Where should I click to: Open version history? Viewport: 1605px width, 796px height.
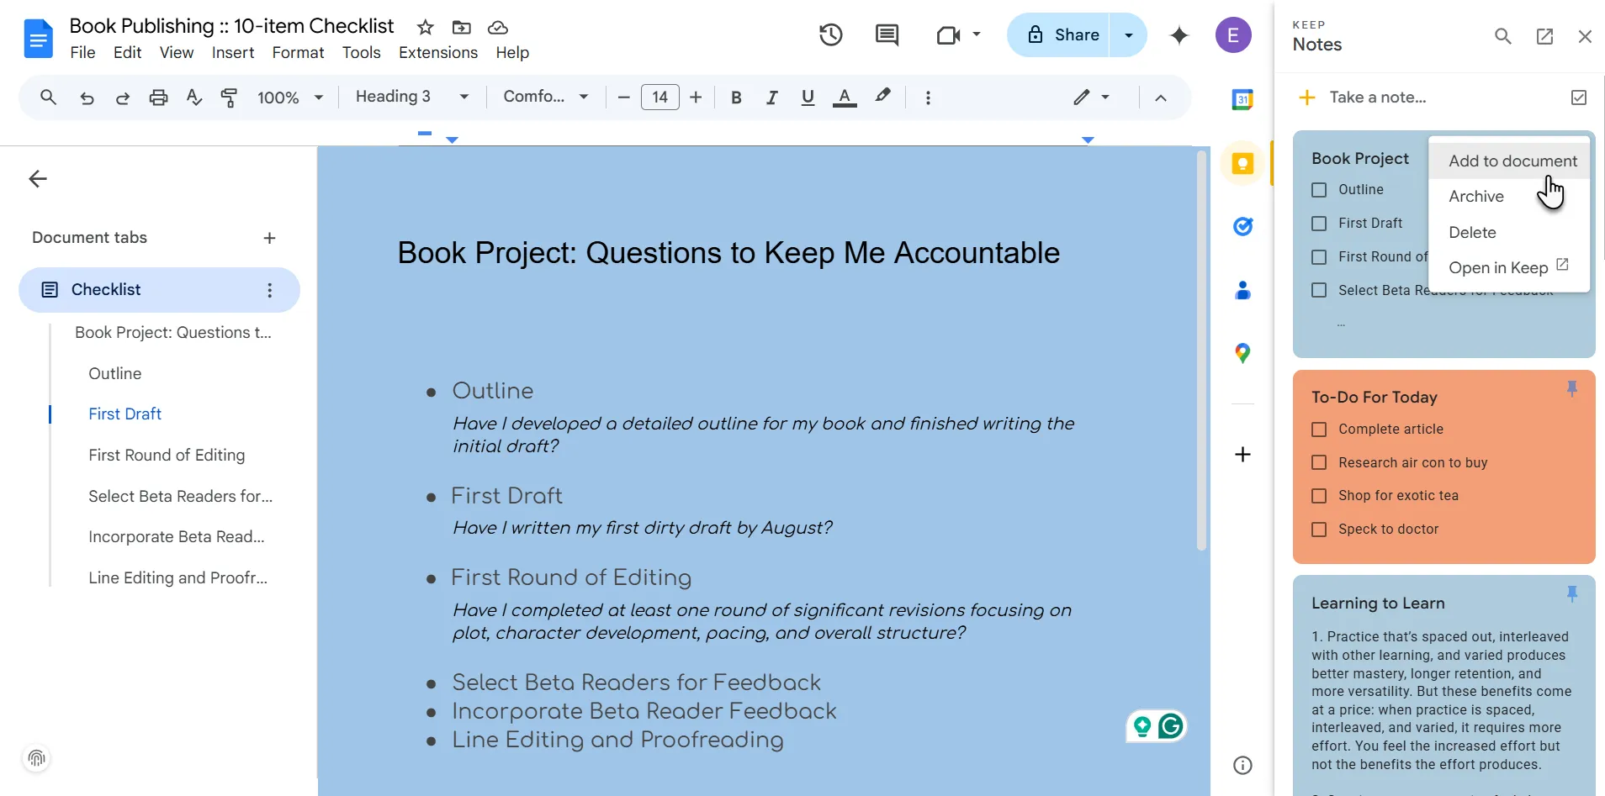click(829, 34)
